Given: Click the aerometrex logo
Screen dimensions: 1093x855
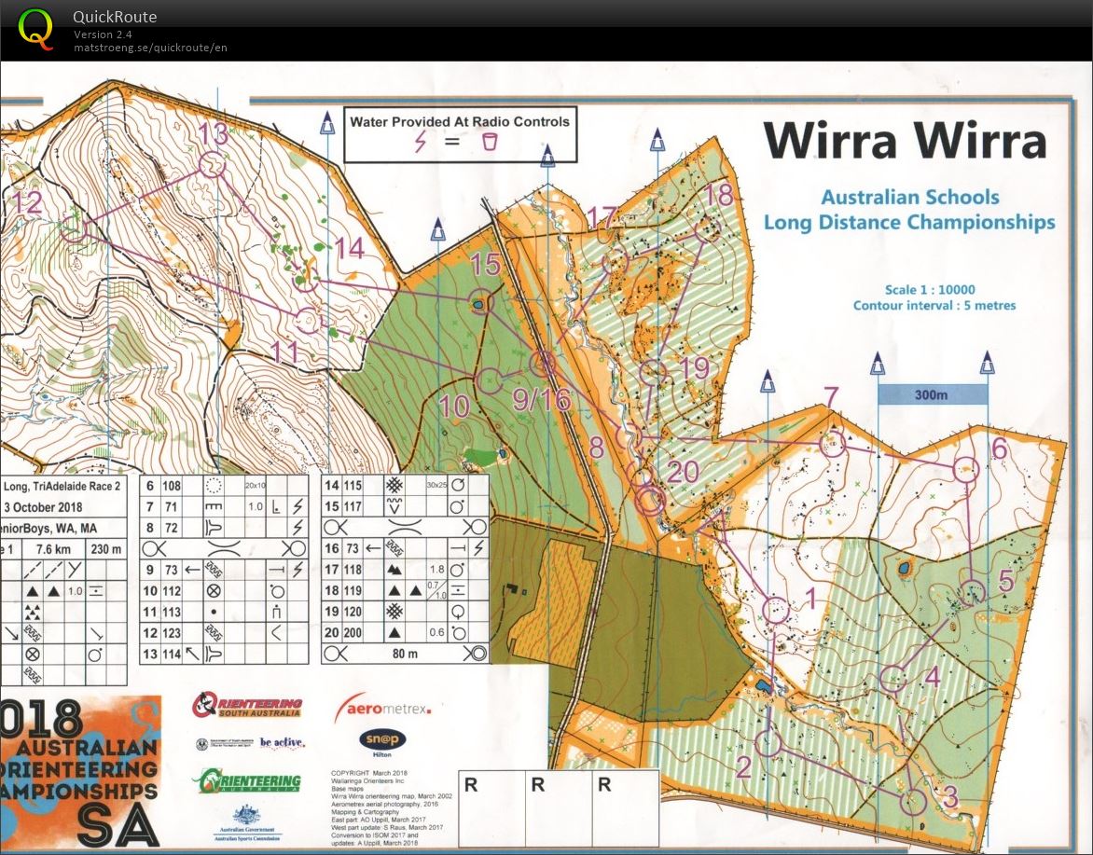Looking at the screenshot, I should coord(382,708).
